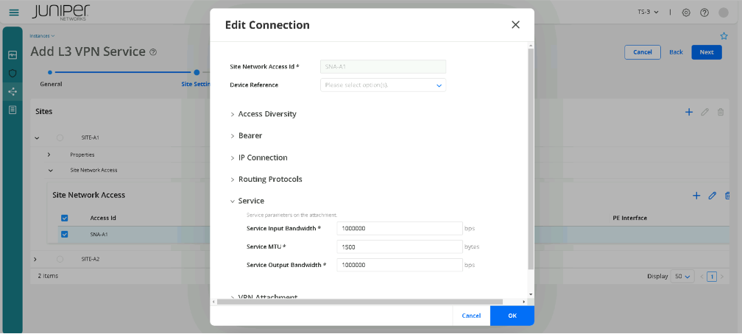Expand Properties under SITE-A1

(49, 154)
